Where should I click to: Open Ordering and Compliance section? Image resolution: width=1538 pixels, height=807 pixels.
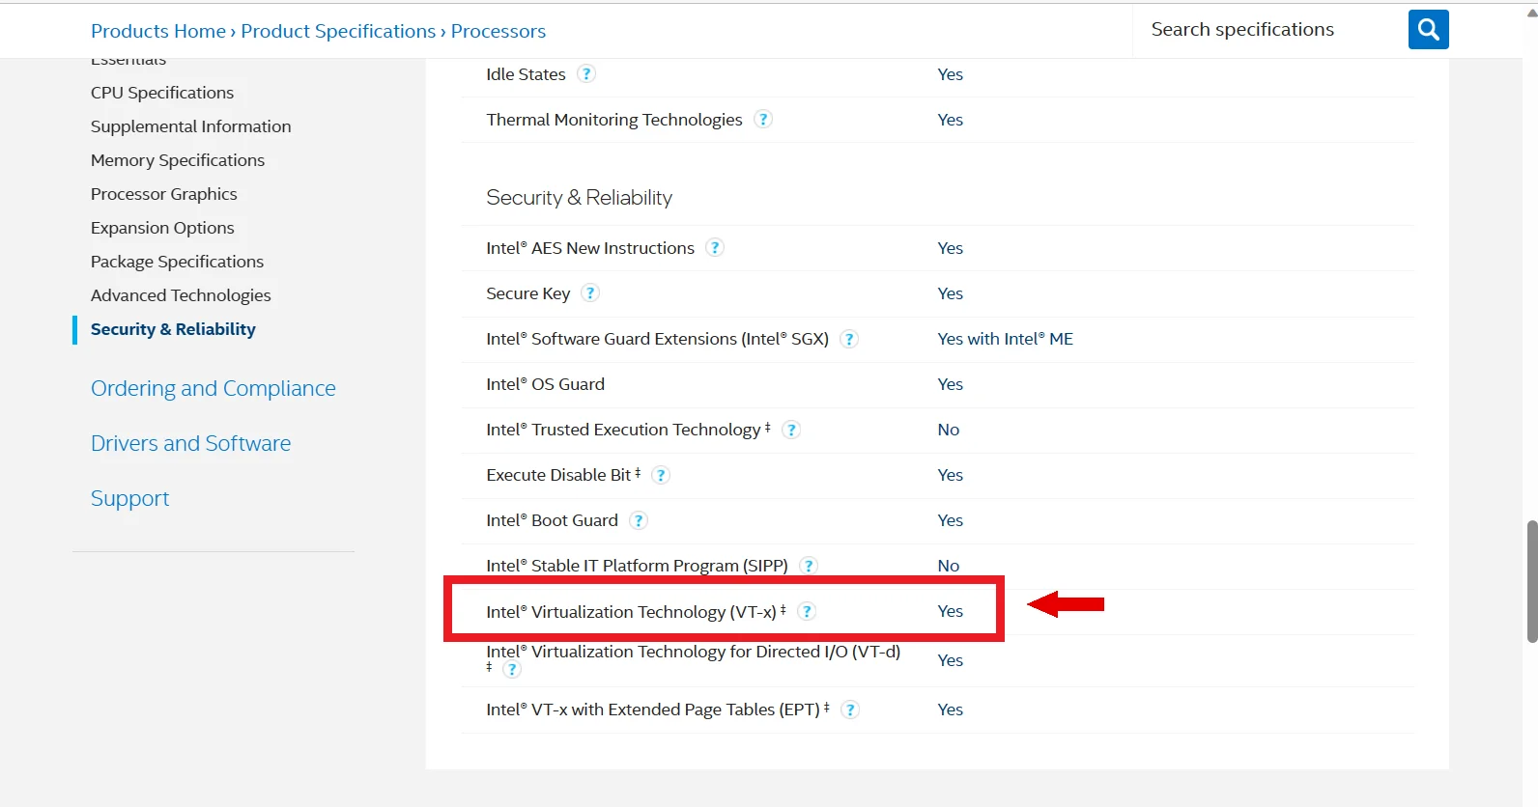tap(214, 388)
